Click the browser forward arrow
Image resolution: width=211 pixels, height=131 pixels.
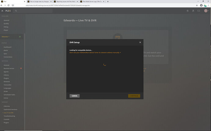click(x=5, y=5)
